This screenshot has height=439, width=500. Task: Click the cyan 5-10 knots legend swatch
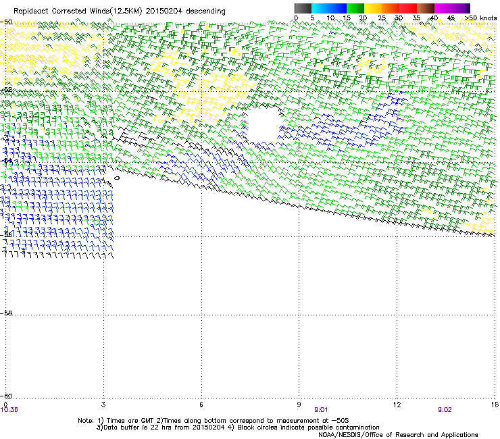(x=320, y=8)
